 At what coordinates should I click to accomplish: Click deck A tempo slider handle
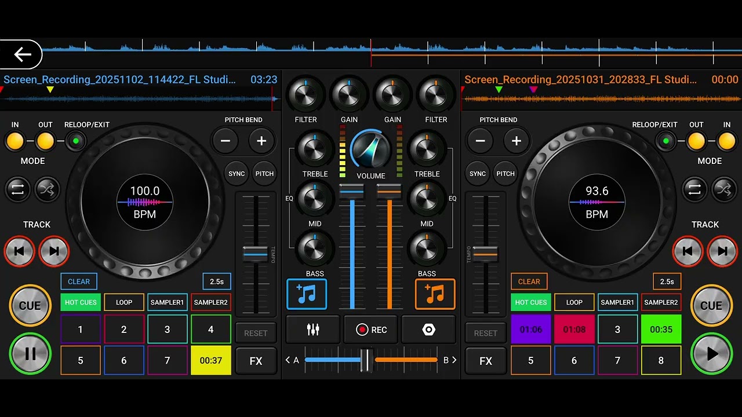click(256, 254)
